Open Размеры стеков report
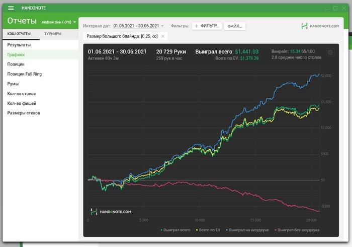 (x=40, y=113)
